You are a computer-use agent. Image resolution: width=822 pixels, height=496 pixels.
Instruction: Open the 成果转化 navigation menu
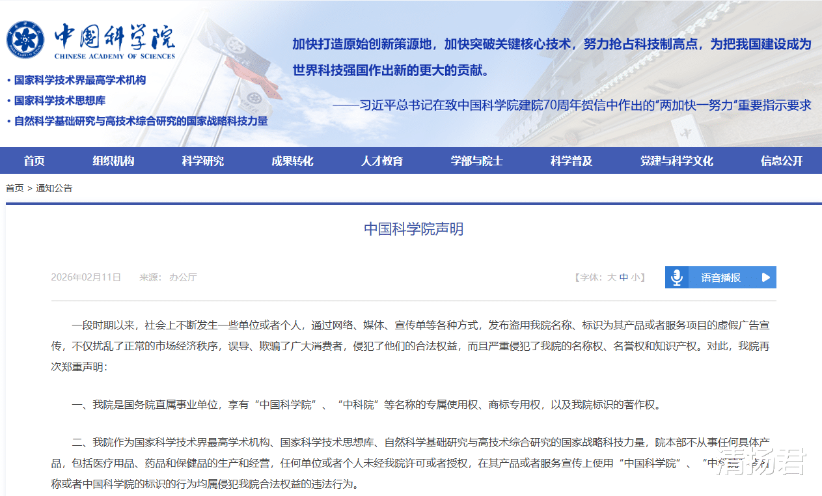point(293,161)
